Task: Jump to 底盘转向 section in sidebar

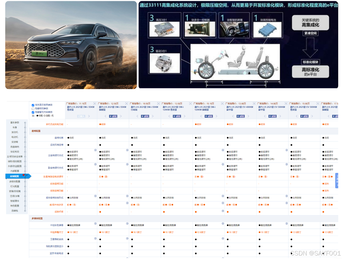Action: (x=15, y=147)
